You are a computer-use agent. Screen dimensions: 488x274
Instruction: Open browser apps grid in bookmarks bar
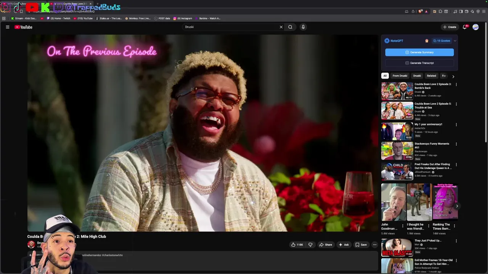4,18
